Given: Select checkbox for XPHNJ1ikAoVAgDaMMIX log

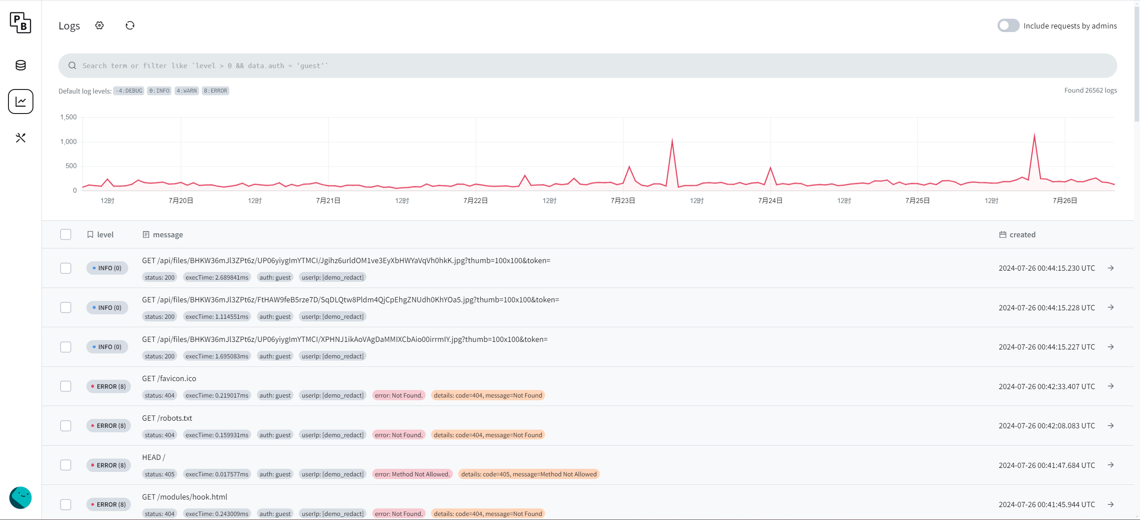Looking at the screenshot, I should [x=65, y=347].
